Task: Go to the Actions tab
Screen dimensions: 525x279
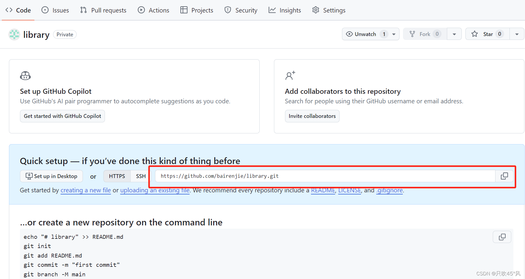Action: [x=154, y=10]
